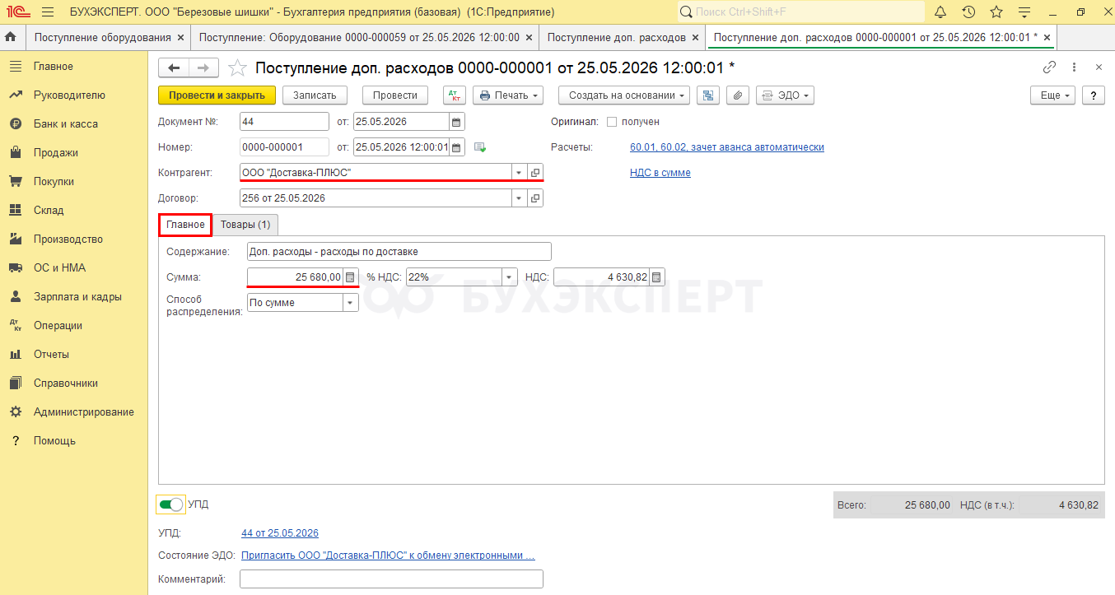Viewport: 1115px width, 595px height.
Task: Open the НДС в сумме link
Action: (660, 173)
